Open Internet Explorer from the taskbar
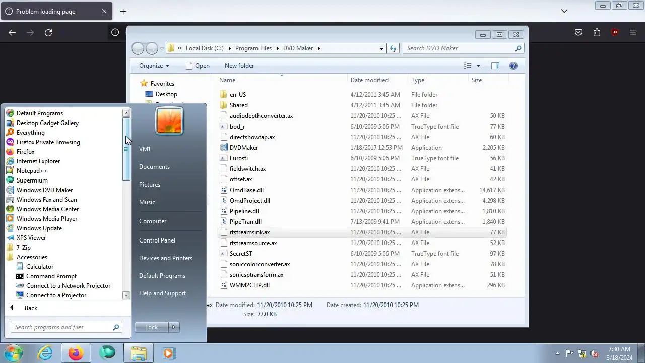This screenshot has width=645, height=363. click(x=45, y=353)
